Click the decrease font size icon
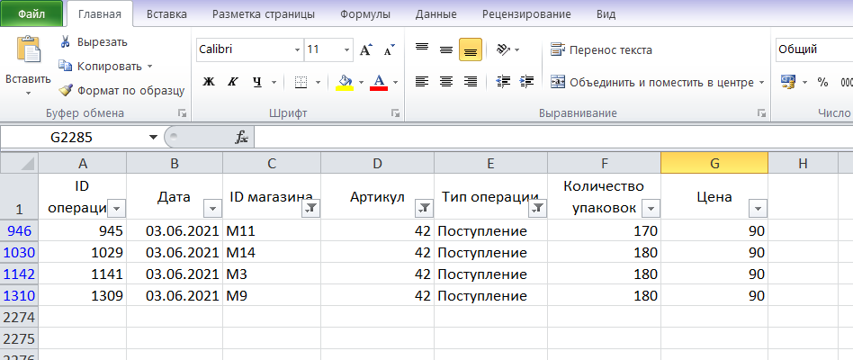The image size is (853, 360). click(x=390, y=50)
